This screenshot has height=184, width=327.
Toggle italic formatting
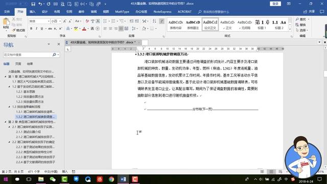coord(36,29)
